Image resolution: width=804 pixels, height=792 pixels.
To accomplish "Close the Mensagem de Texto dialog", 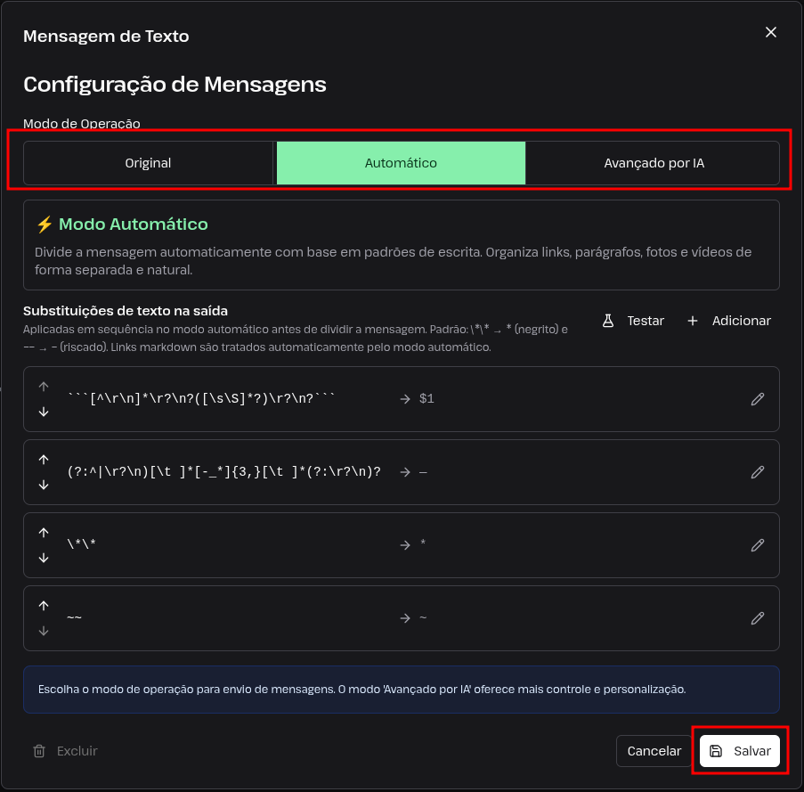I will [771, 32].
